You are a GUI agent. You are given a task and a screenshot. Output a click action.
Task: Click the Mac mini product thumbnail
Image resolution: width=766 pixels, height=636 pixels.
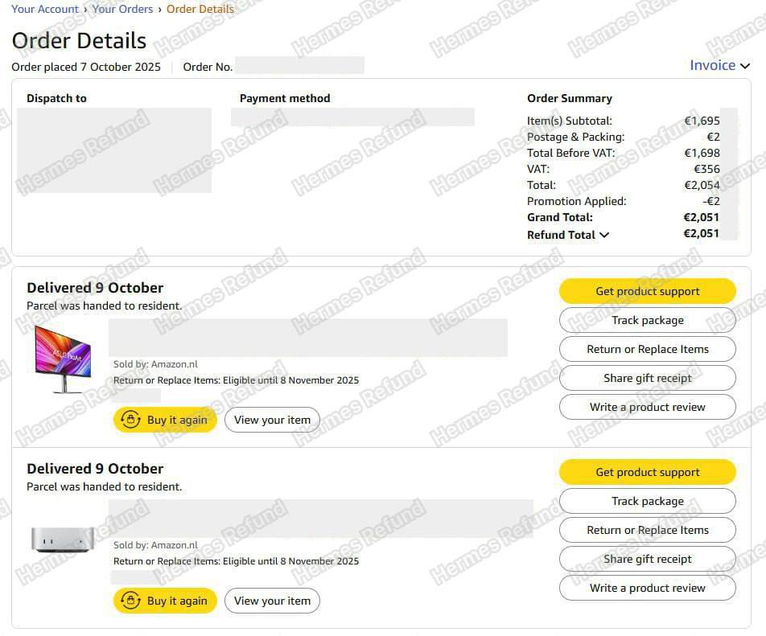(x=63, y=538)
